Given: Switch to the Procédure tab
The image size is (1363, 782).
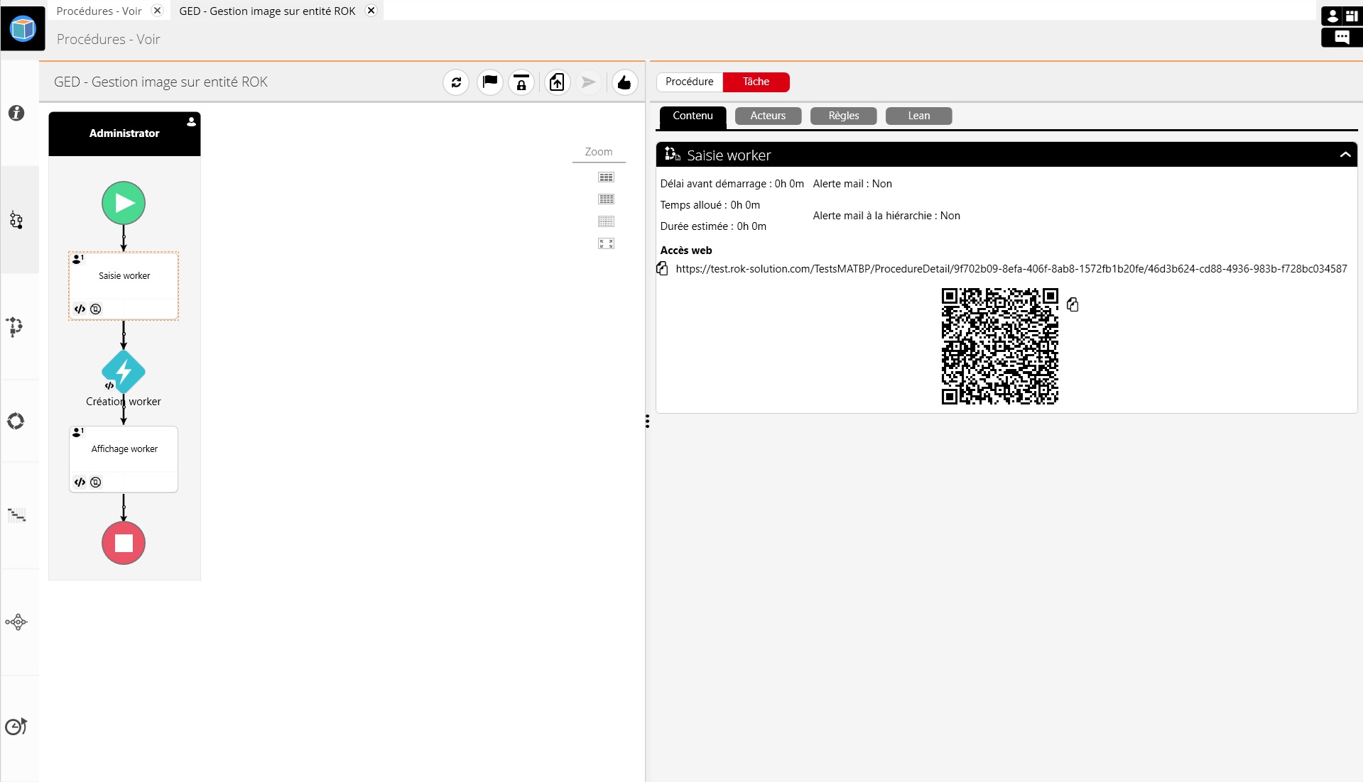Looking at the screenshot, I should click(689, 82).
